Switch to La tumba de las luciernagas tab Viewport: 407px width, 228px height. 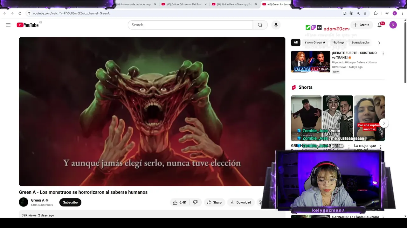(x=134, y=4)
